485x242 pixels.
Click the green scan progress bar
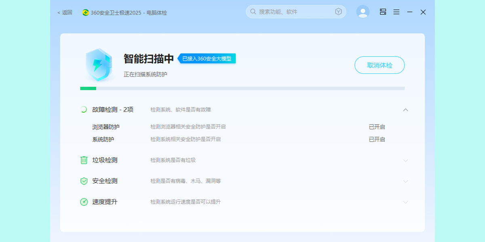88,88
